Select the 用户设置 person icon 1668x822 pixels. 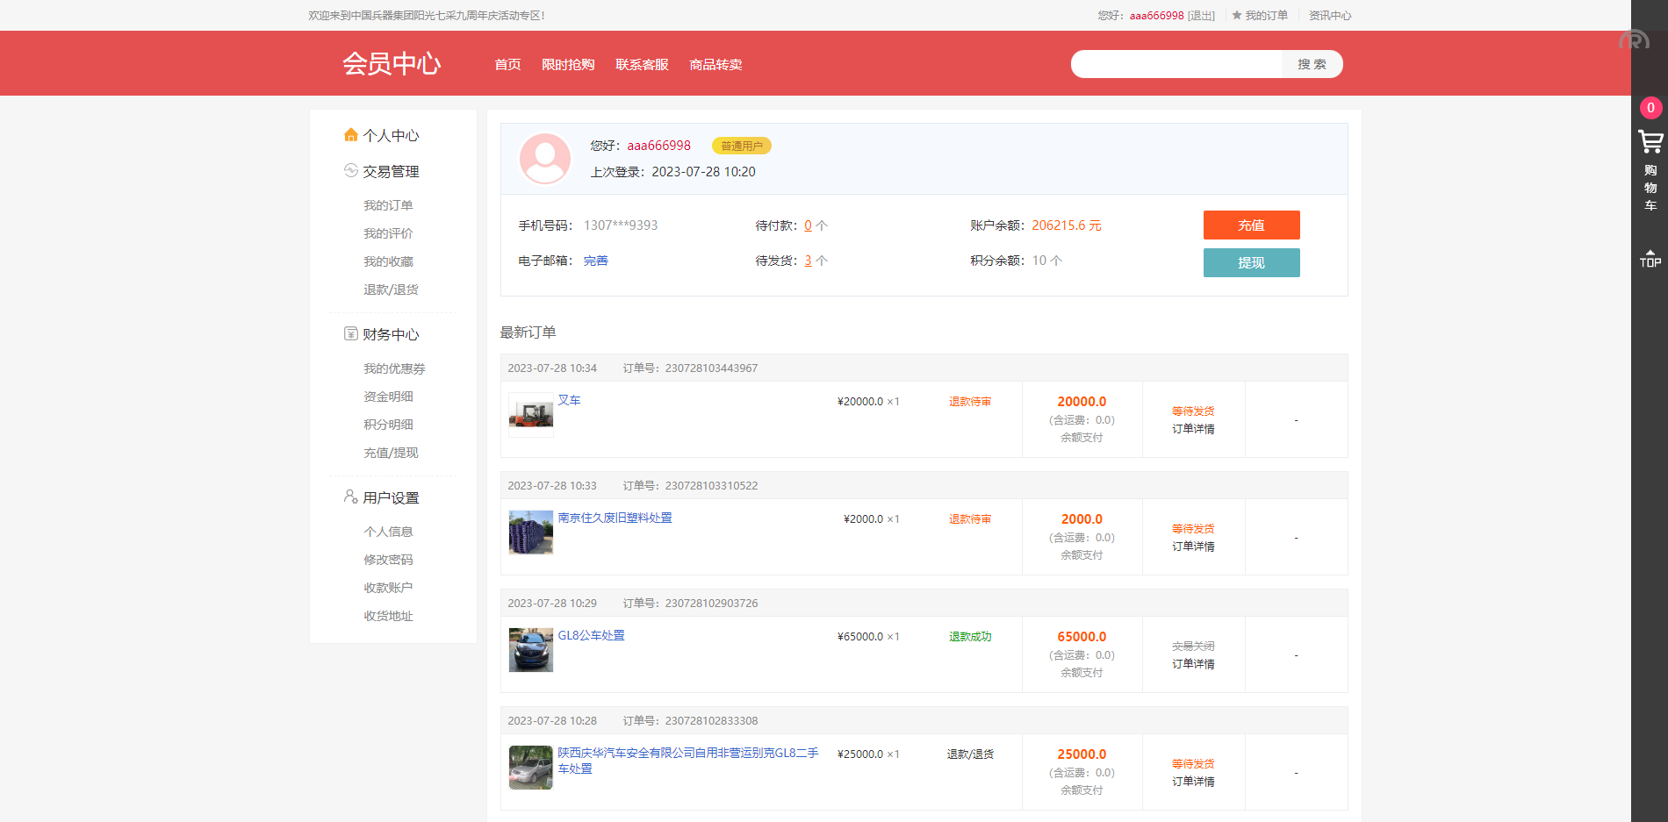click(x=351, y=496)
